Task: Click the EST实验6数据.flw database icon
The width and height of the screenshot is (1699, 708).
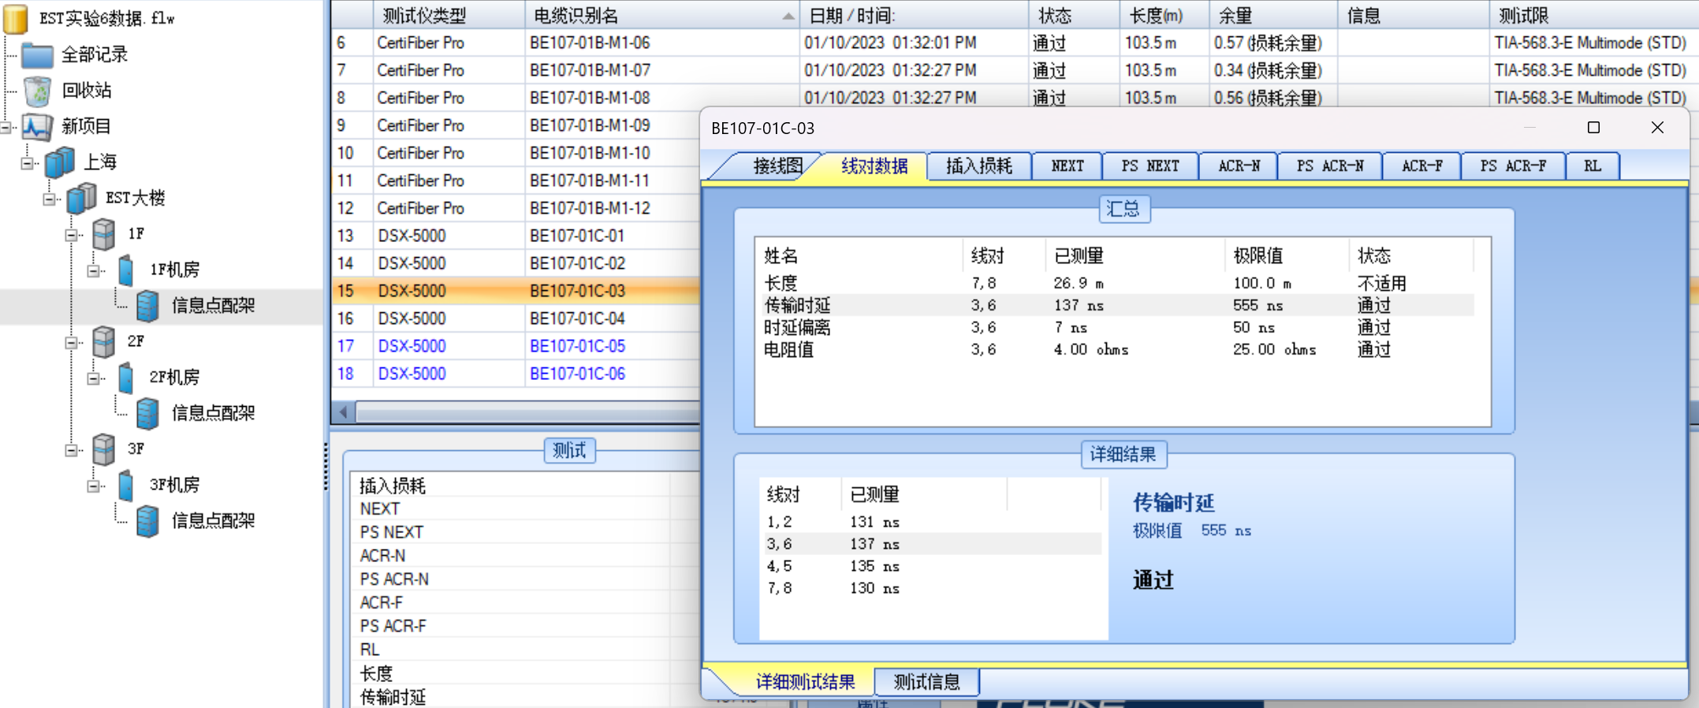Action: tap(16, 18)
